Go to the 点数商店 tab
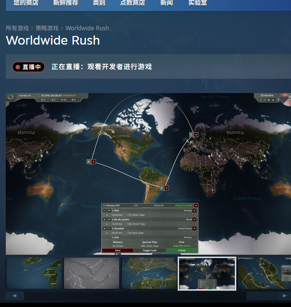Screen dimensions: 291x307 (133, 3)
